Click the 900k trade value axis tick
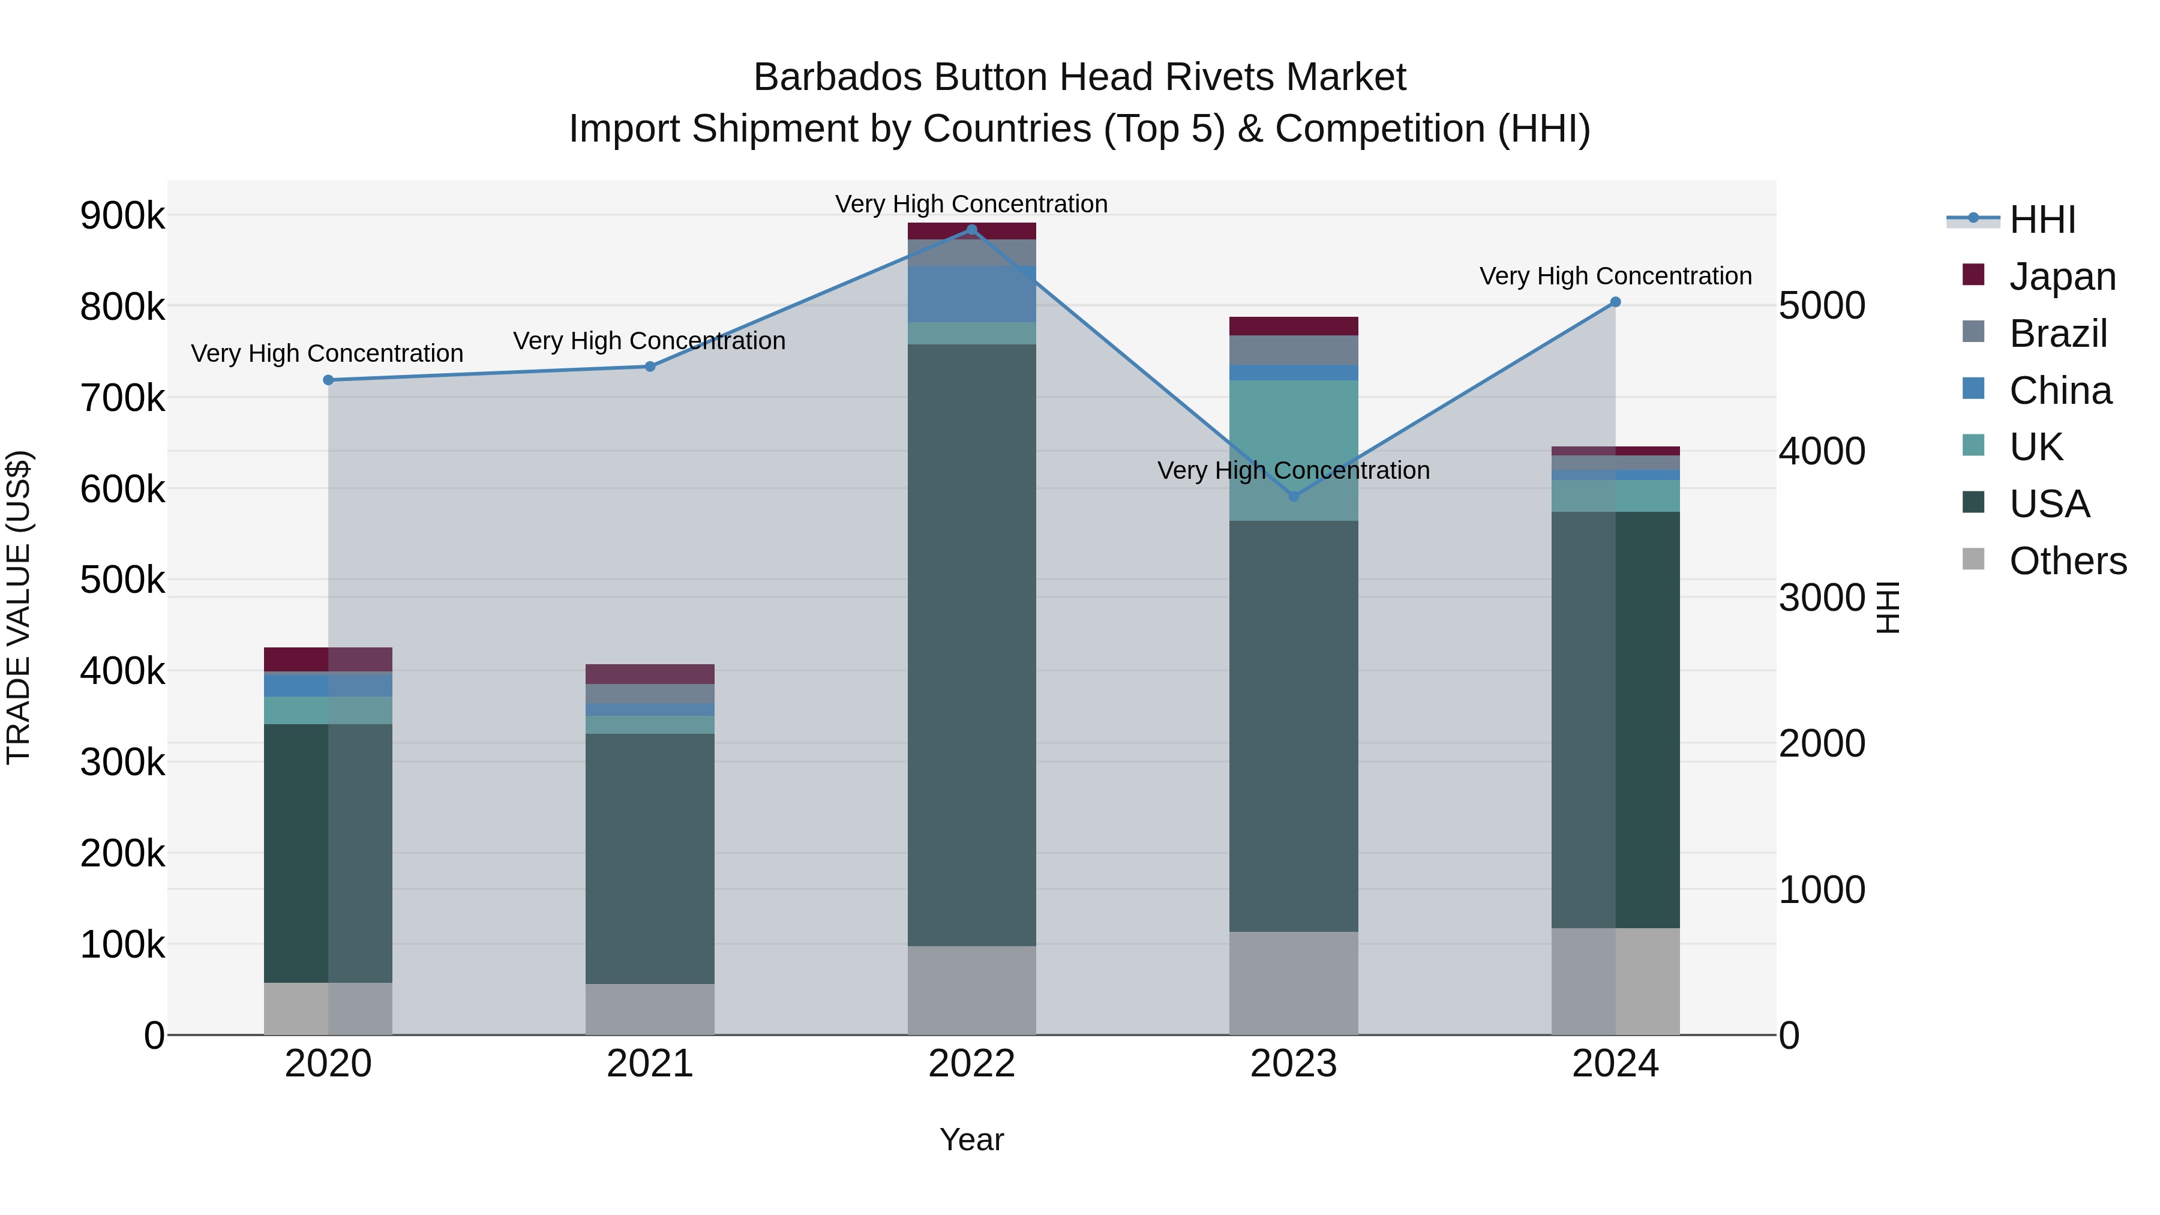The width and height of the screenshot is (2160, 1215). (x=122, y=215)
